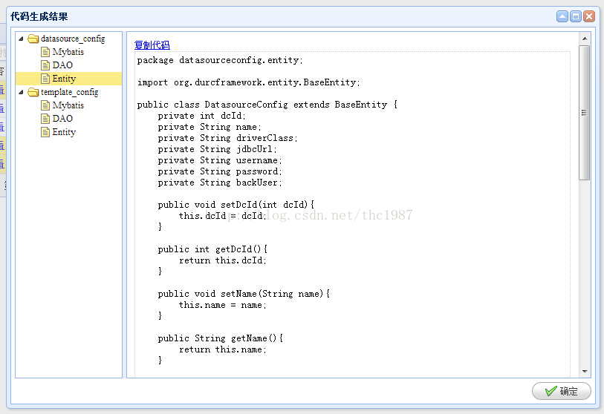
Task: Open Mybatis under datasource_config
Action: 68,52
